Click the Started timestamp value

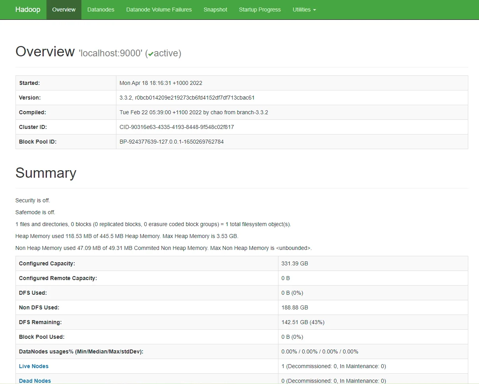(161, 83)
